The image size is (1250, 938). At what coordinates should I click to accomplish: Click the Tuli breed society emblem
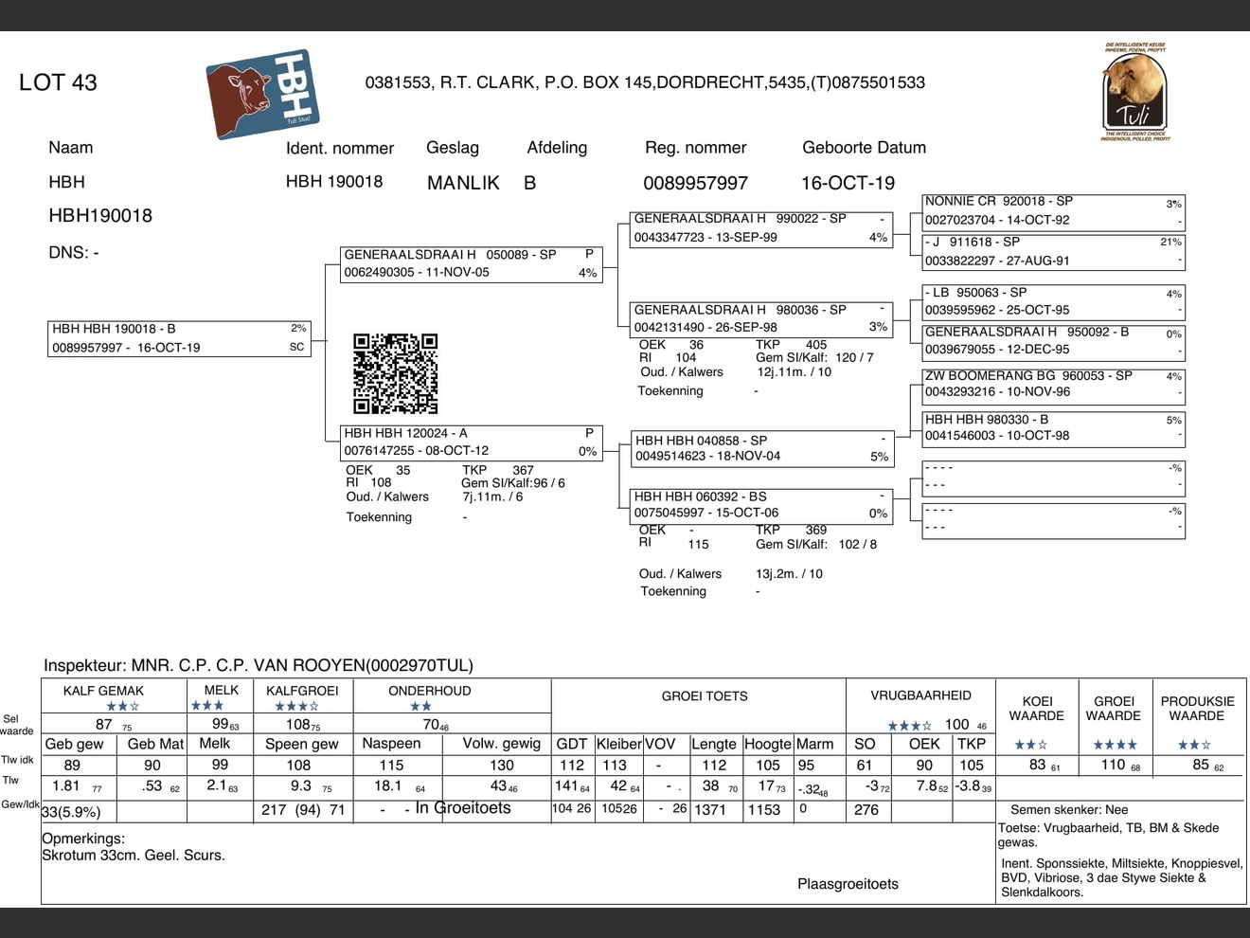pyautogui.click(x=1134, y=92)
